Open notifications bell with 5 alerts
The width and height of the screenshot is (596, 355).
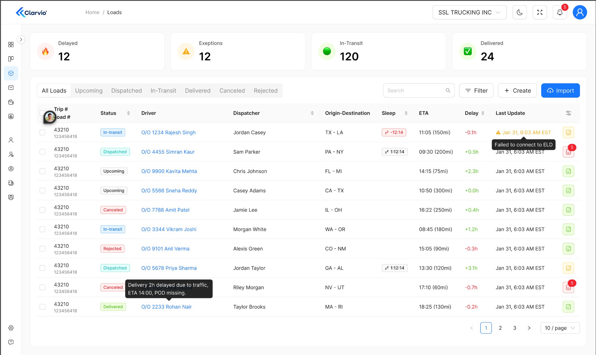[x=560, y=12]
